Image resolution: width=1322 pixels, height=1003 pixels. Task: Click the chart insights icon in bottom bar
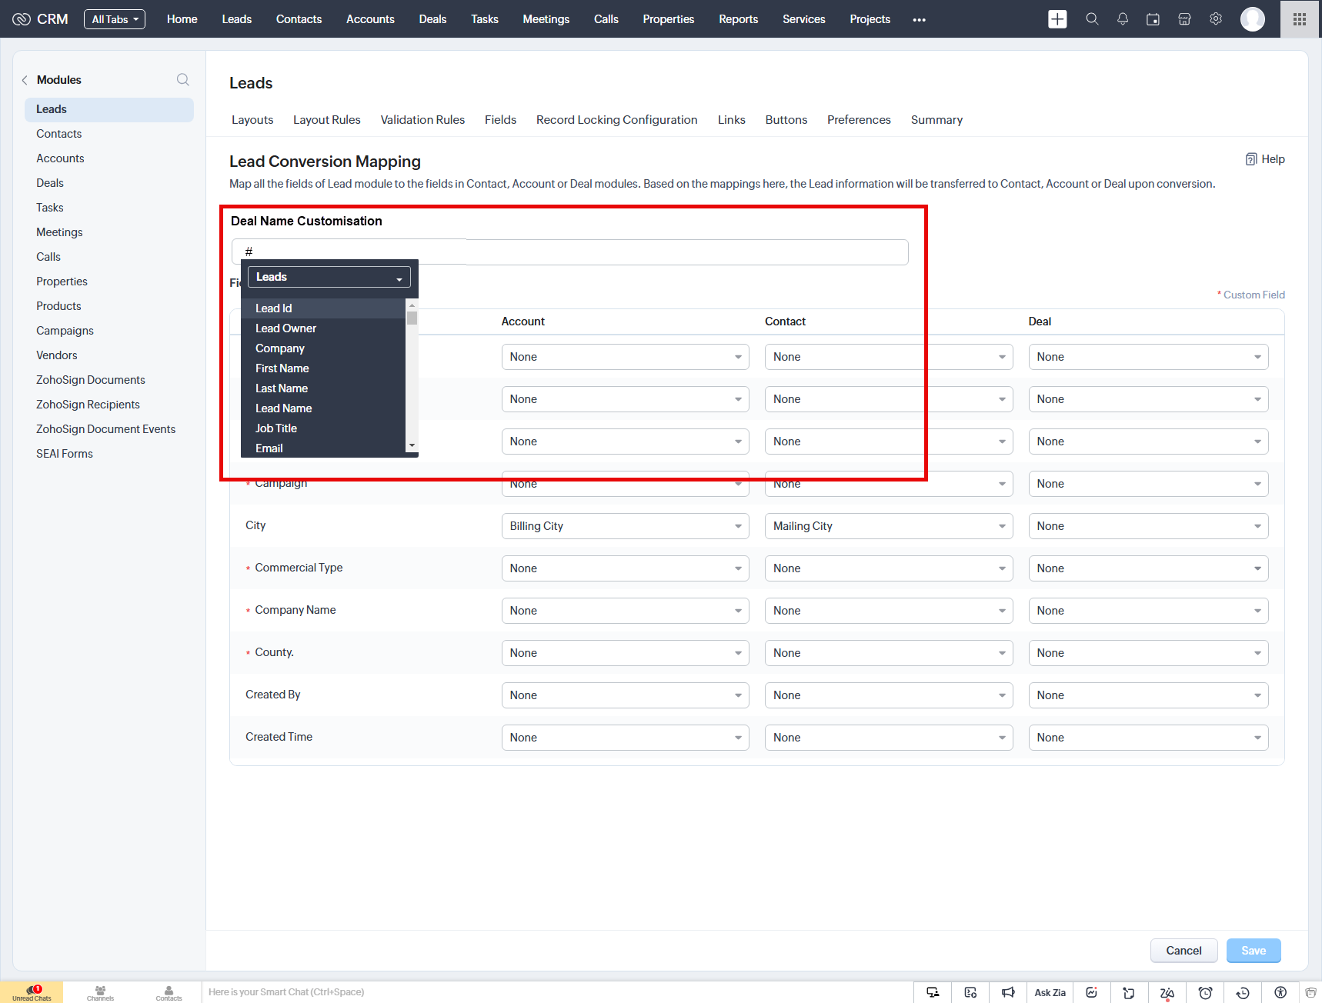point(1091,992)
